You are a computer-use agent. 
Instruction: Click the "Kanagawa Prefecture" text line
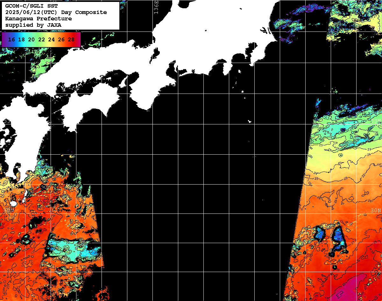39,18
